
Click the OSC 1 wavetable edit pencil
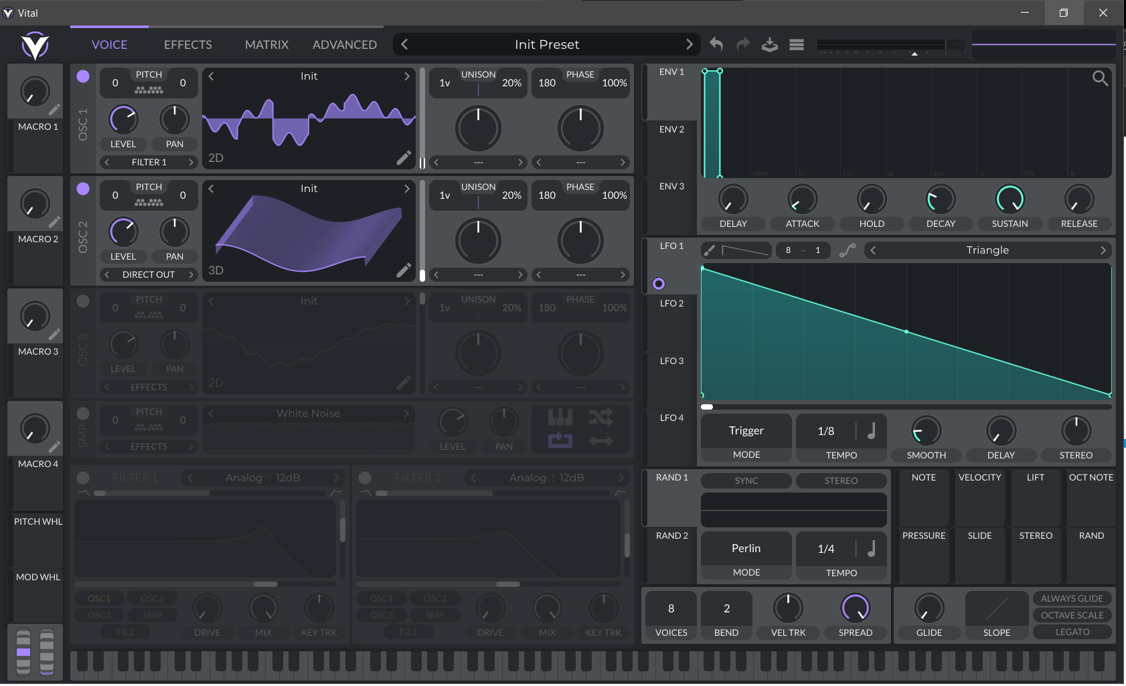pos(404,158)
